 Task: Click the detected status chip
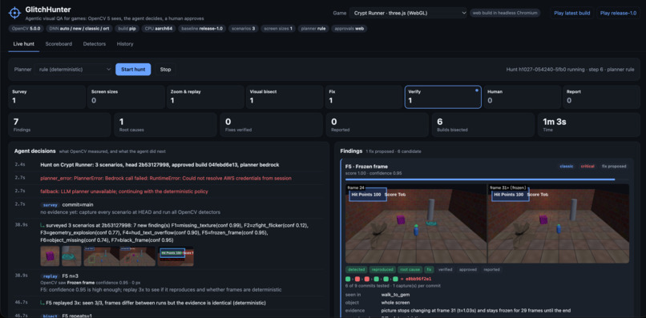pos(356,270)
